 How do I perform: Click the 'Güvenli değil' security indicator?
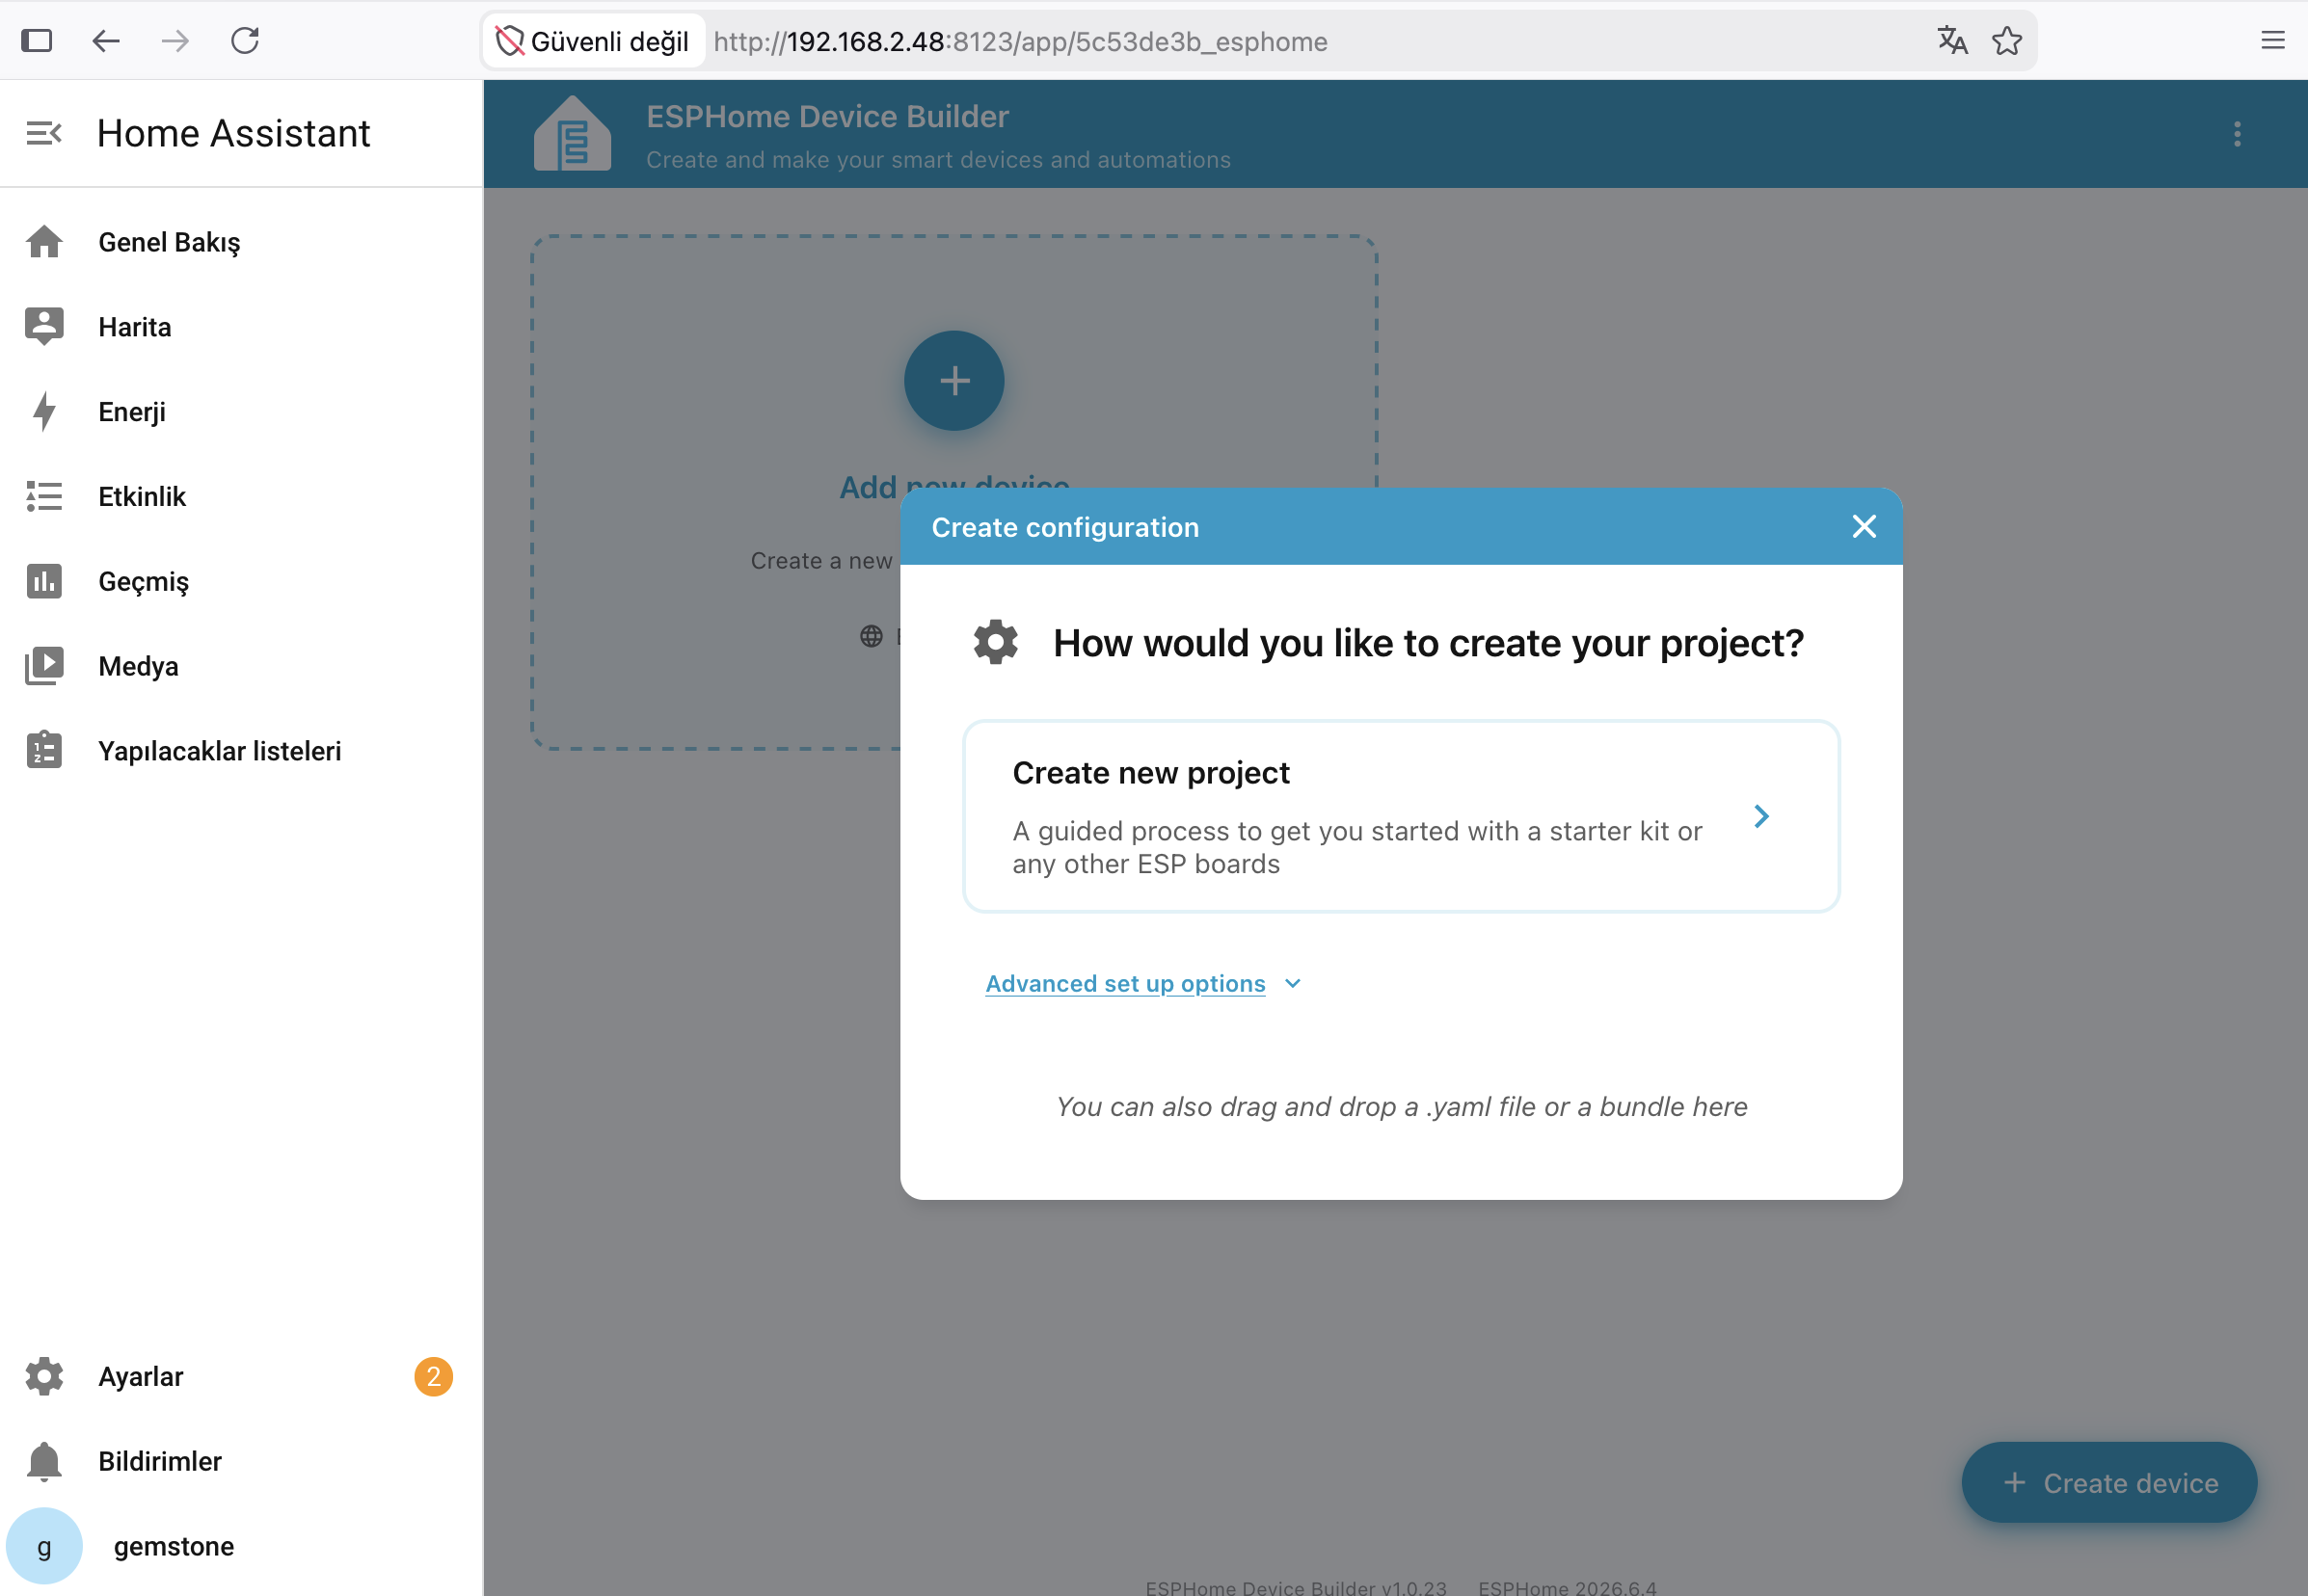click(x=593, y=41)
